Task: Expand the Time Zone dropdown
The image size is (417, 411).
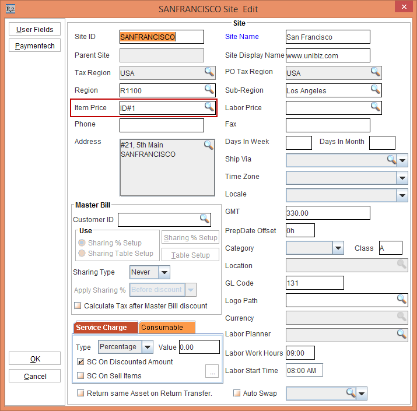Action: tap(402, 178)
